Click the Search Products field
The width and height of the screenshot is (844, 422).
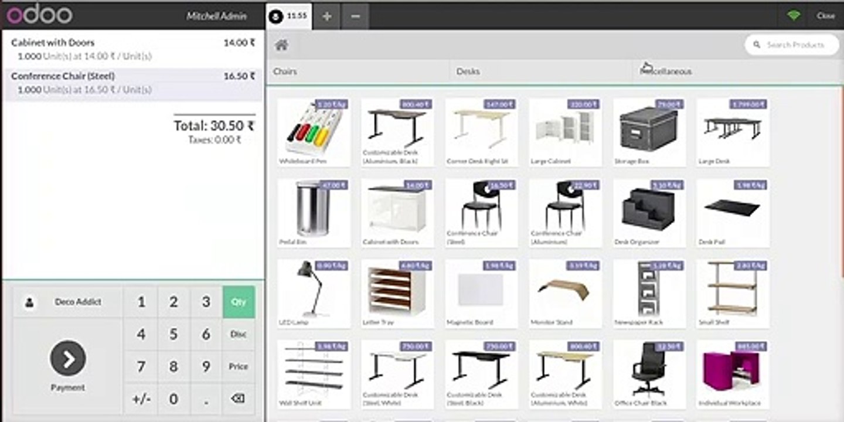pos(792,45)
